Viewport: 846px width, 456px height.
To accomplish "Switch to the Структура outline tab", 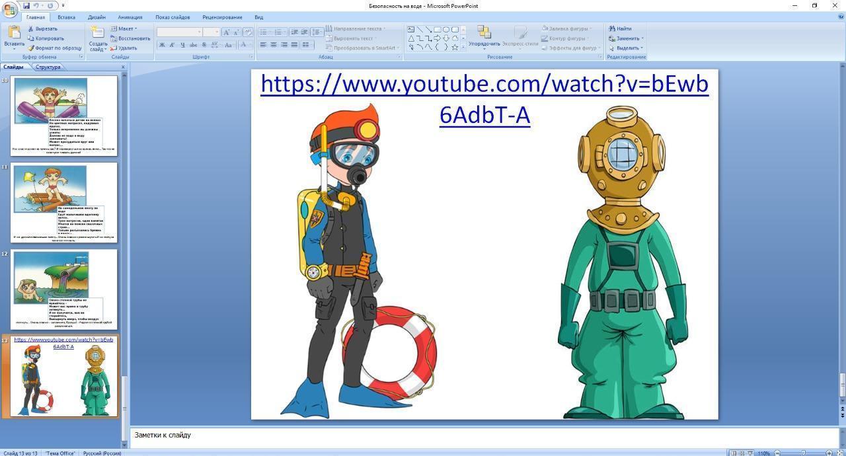I will tap(48, 67).
